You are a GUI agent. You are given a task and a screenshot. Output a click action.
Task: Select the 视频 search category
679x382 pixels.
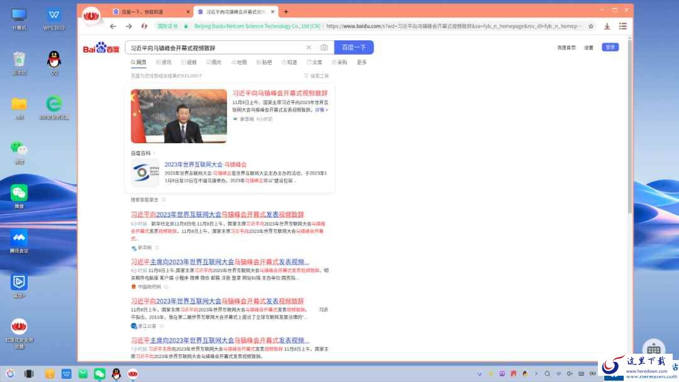click(x=189, y=63)
